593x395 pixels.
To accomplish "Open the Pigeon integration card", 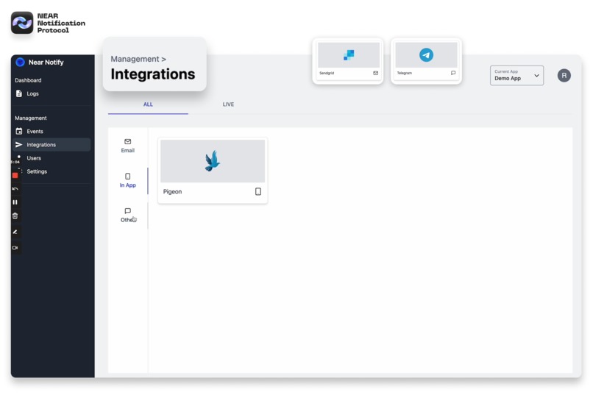I will coord(213,171).
